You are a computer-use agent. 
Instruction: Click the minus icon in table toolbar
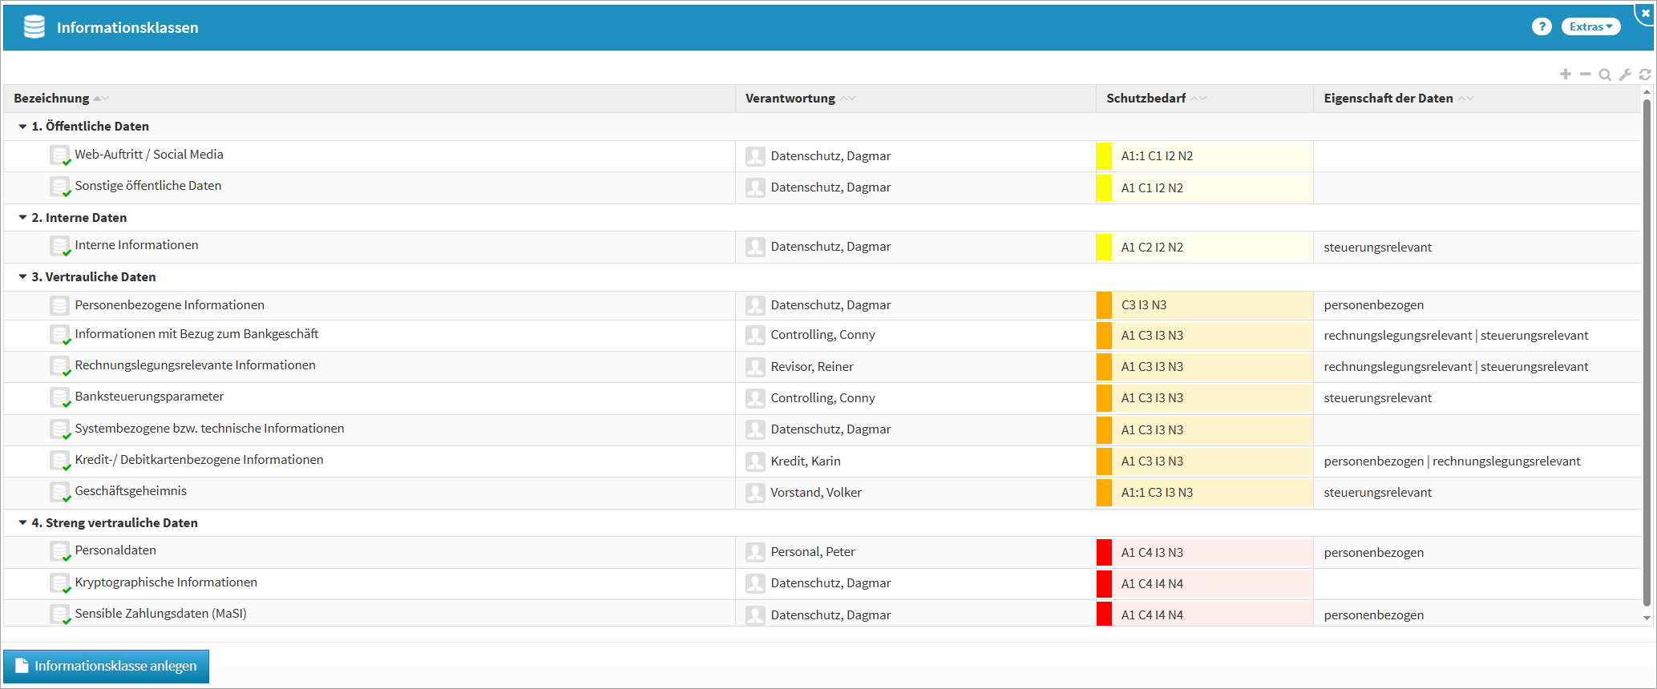tap(1585, 75)
